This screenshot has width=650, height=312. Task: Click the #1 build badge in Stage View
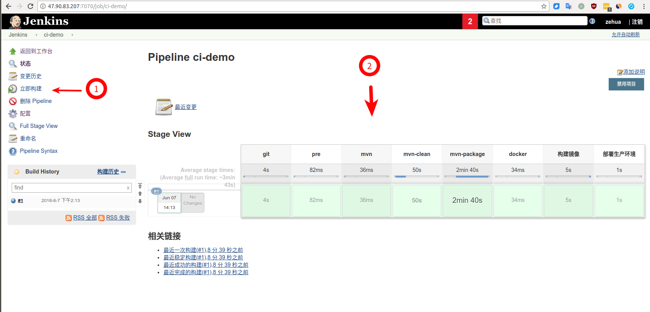point(156,191)
